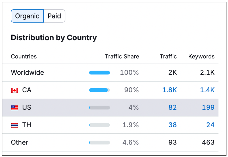228x157 pixels.
Task: Click the US 4% traffic share bar
Action: click(x=100, y=108)
